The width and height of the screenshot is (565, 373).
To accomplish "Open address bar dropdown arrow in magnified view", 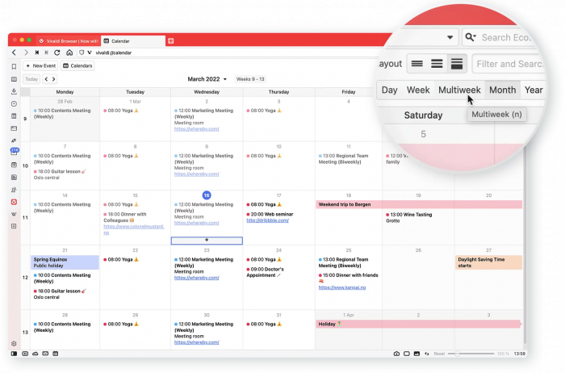I will (450, 37).
